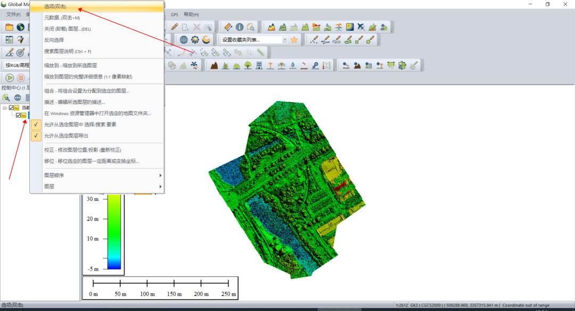Open the GPS menu

(175, 15)
